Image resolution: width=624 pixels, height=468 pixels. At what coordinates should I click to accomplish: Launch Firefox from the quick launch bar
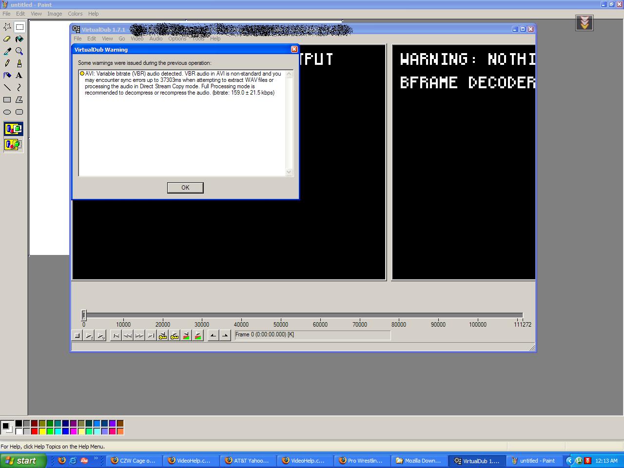62,460
